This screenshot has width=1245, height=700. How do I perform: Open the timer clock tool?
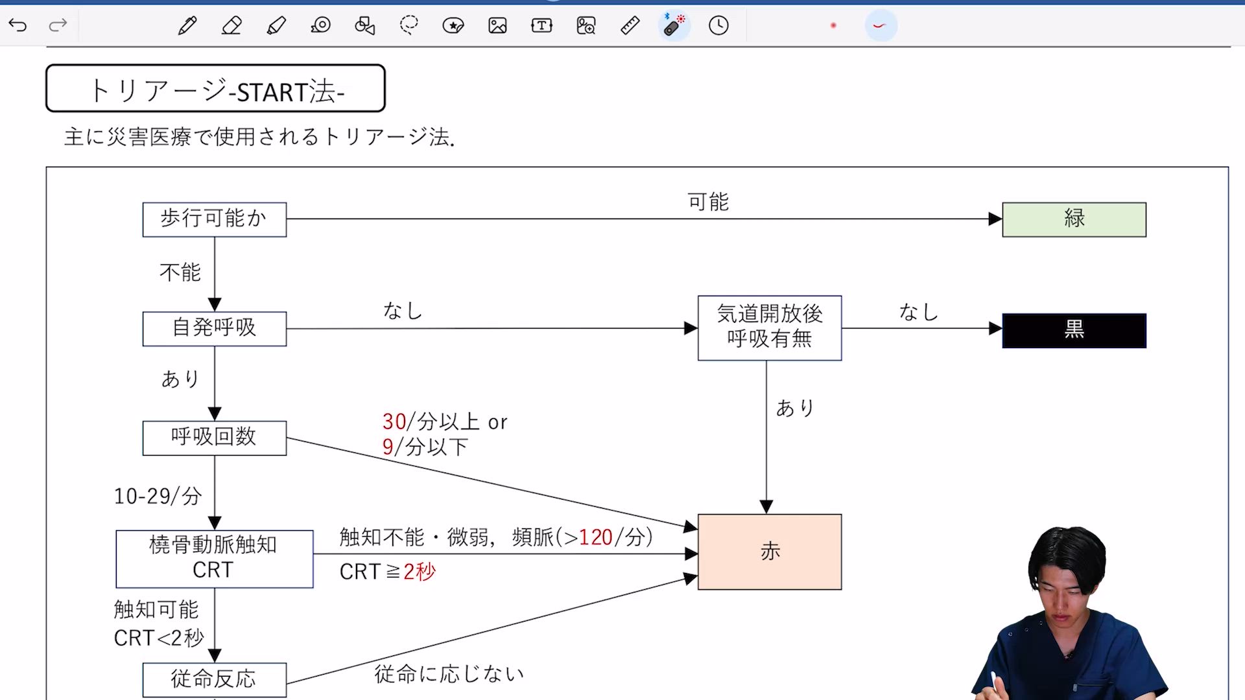[718, 25]
